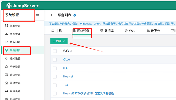The height and width of the screenshot is (100, 176).
Task: Click the JumpServer logo icon
Action: click(9, 6)
